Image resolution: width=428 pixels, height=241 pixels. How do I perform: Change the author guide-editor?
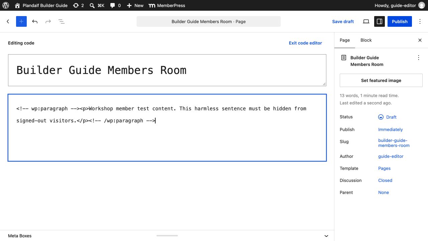(x=391, y=156)
